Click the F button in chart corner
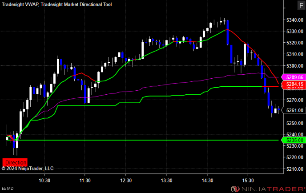Image resolution: width=306 pixels, height=193 pixels. point(301,5)
